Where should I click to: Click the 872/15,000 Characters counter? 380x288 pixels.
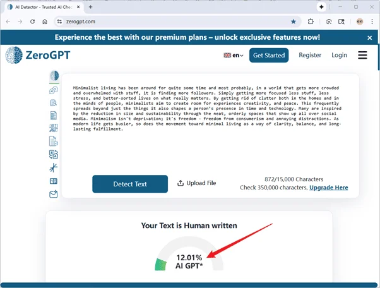point(294,179)
